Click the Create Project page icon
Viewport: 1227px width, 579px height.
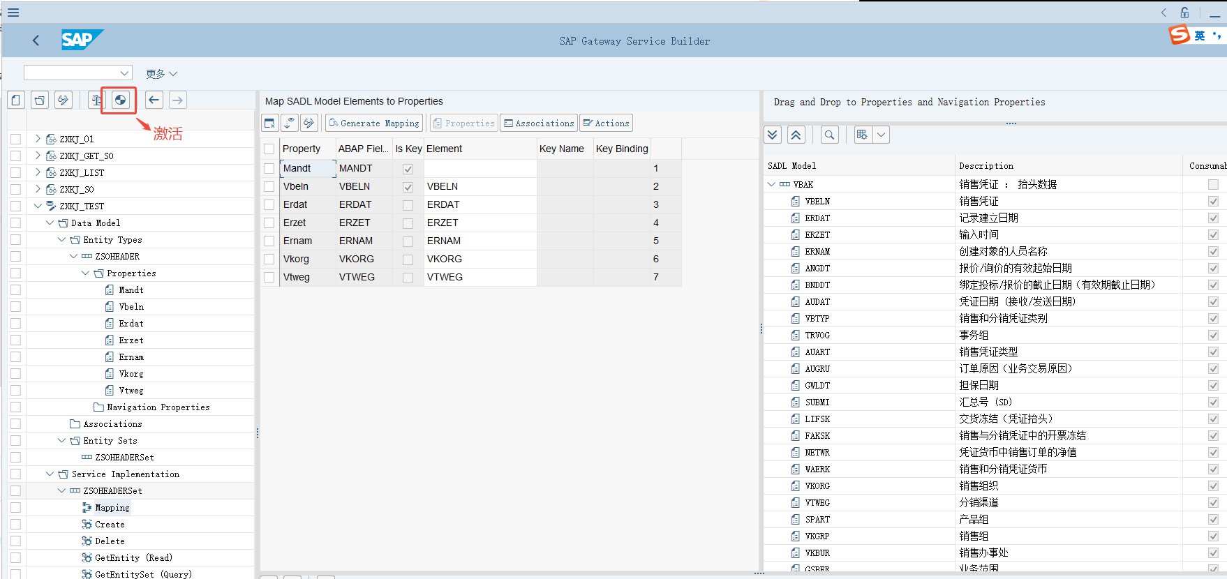(x=17, y=100)
